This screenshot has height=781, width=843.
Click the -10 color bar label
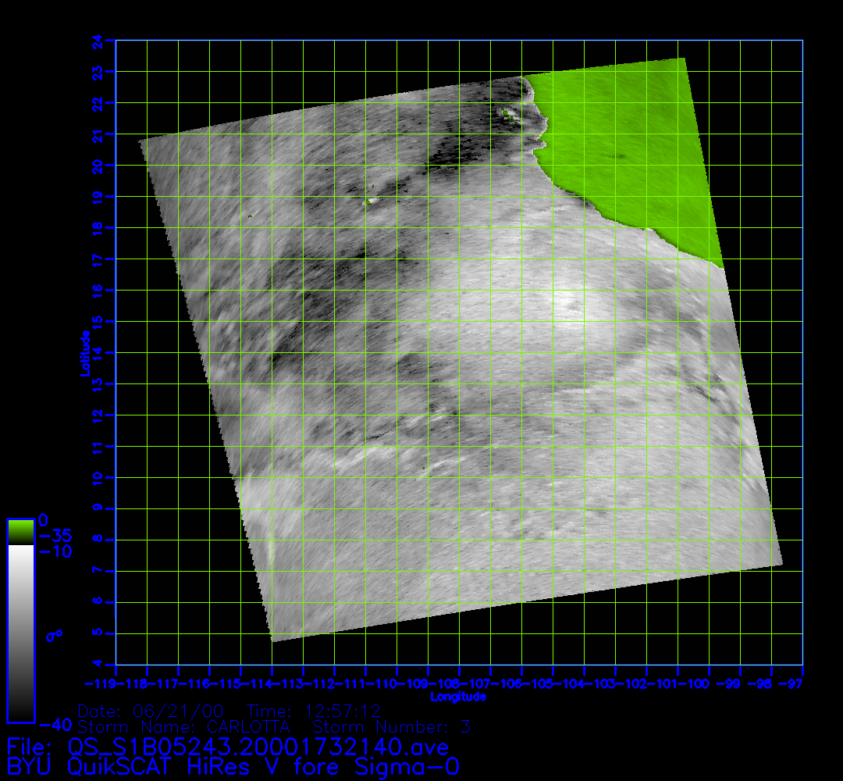pyautogui.click(x=55, y=551)
